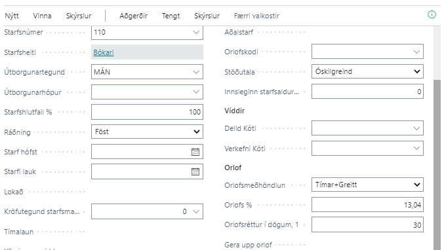Open the Starf hófst calendar picker

pos(195,152)
